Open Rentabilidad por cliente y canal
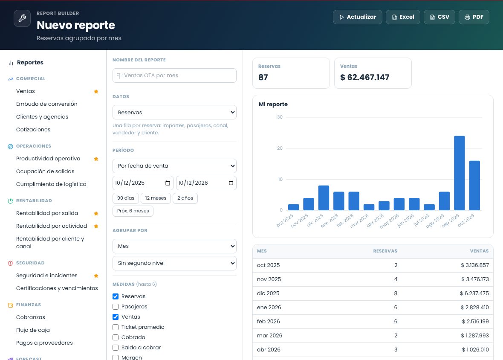This screenshot has height=360, width=503. pos(50,243)
